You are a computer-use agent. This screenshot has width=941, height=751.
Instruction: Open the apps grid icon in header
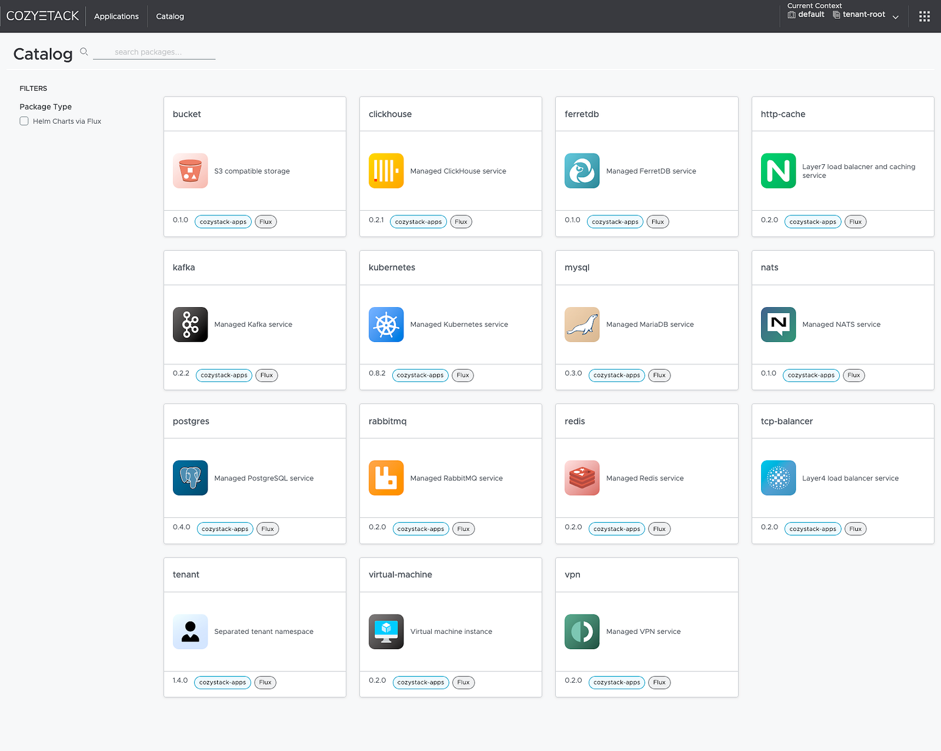click(x=925, y=16)
